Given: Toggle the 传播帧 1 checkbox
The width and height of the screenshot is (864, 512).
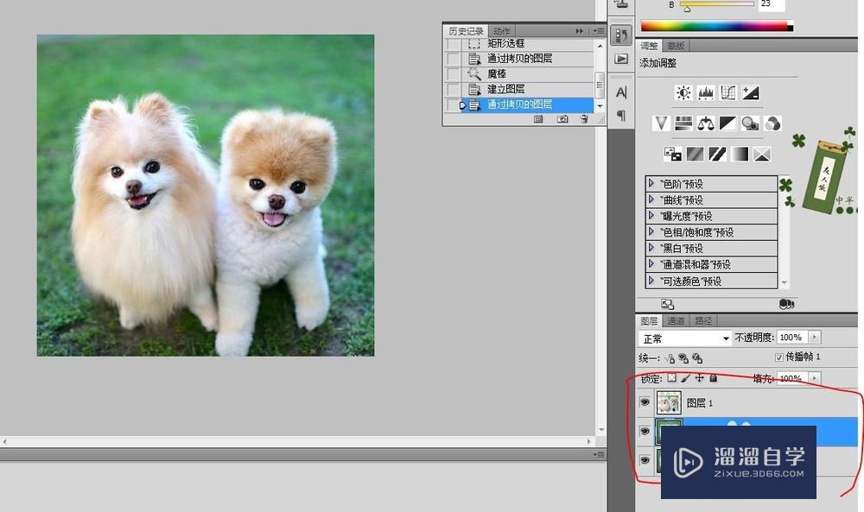Looking at the screenshot, I should point(779,357).
